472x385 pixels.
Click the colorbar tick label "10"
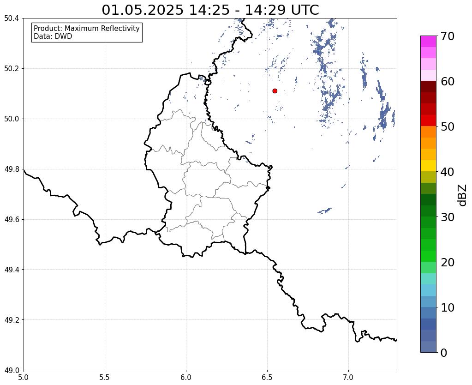point(448,307)
